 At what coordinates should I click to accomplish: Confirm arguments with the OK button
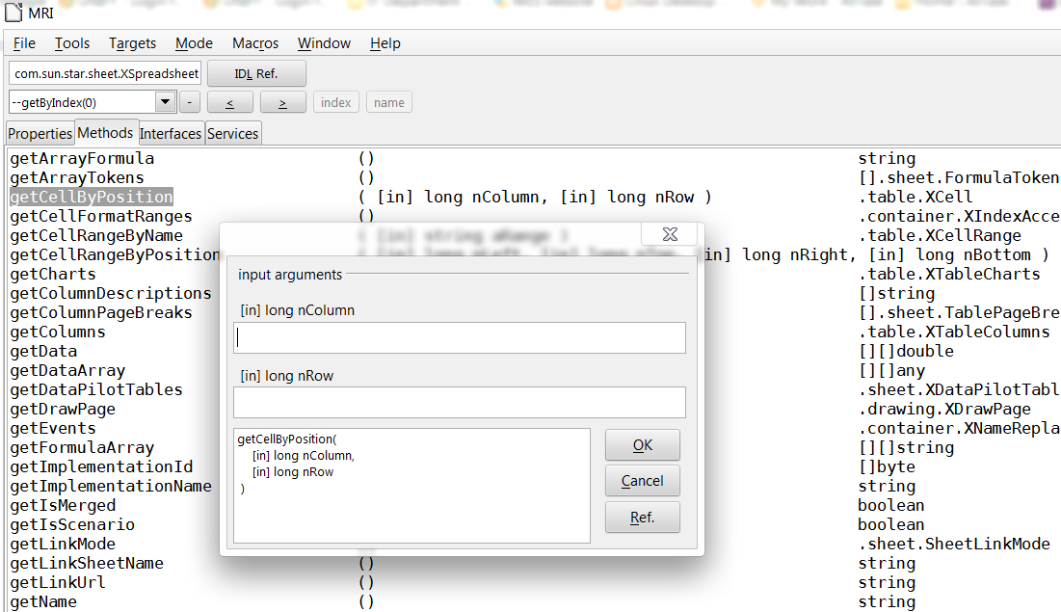pyautogui.click(x=642, y=444)
